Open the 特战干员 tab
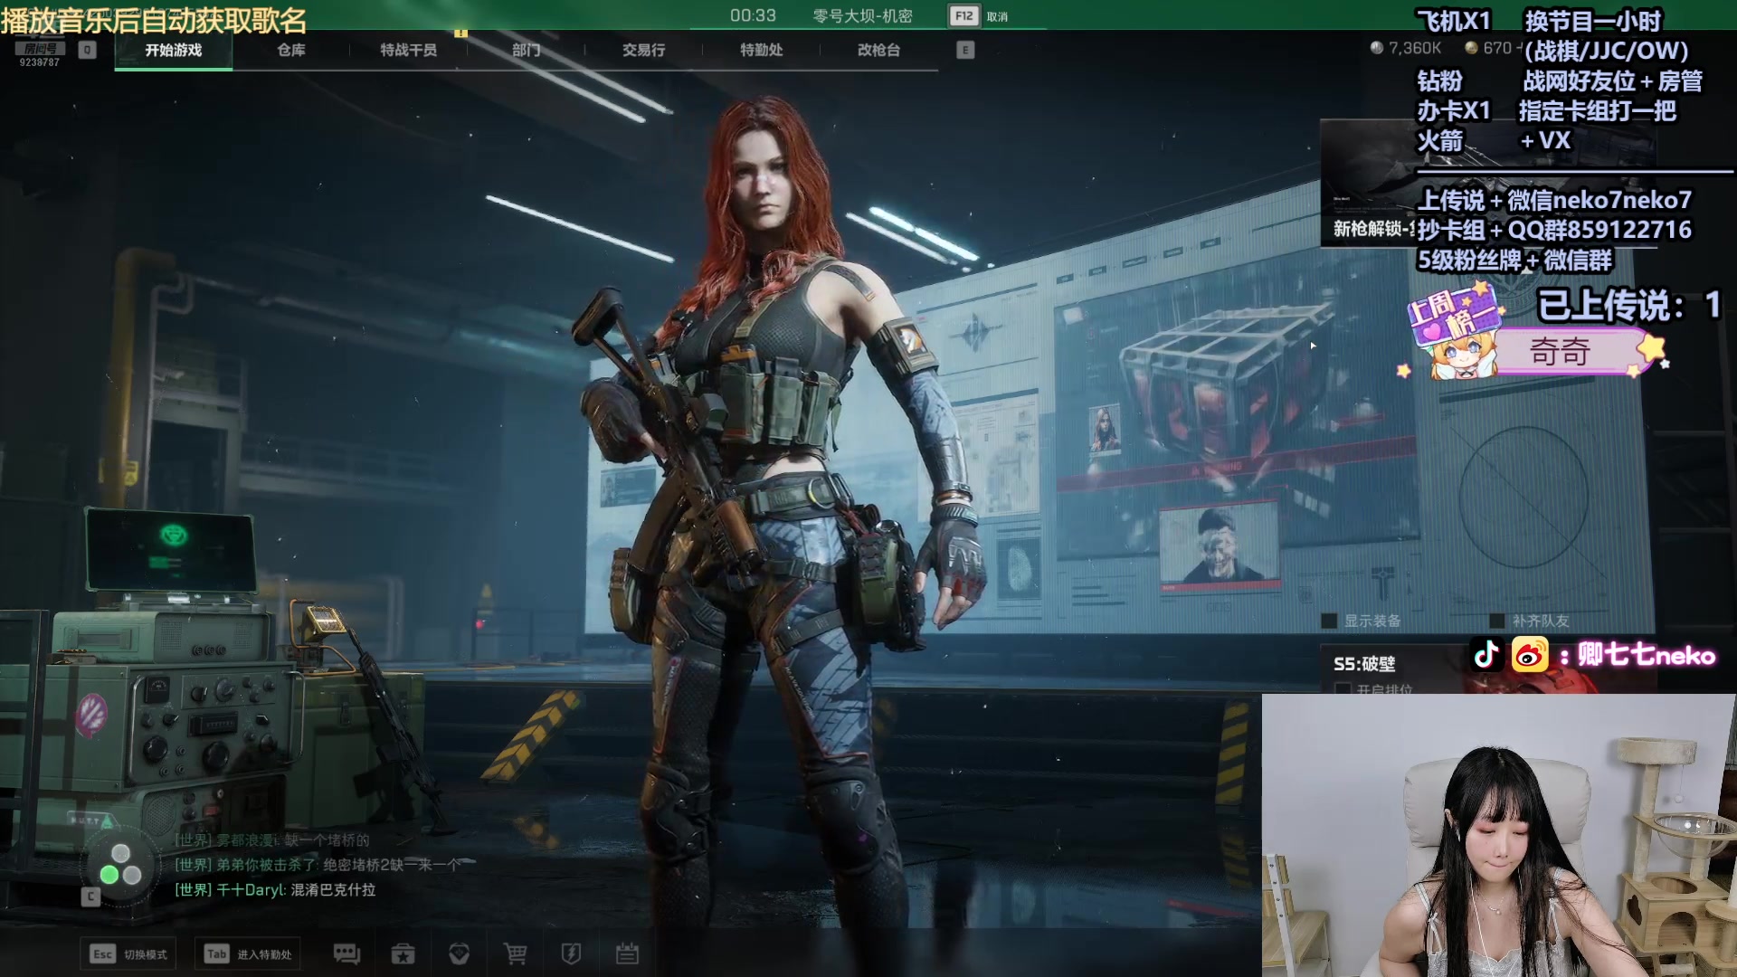The width and height of the screenshot is (1737, 977). (x=409, y=50)
